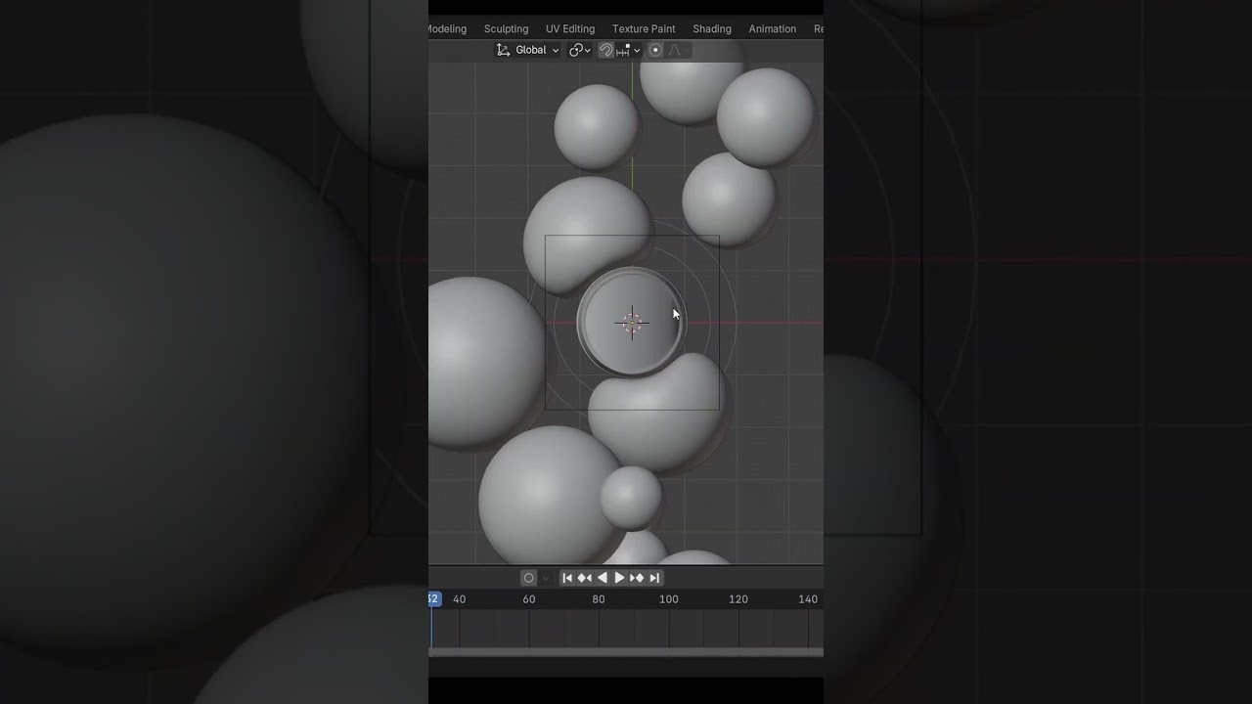Play the animation in reverse
The height and width of the screenshot is (704, 1252).
(x=603, y=578)
